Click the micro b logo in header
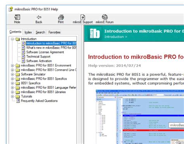Image resolution: width=184 pixels, height=144 pixels. point(95,33)
